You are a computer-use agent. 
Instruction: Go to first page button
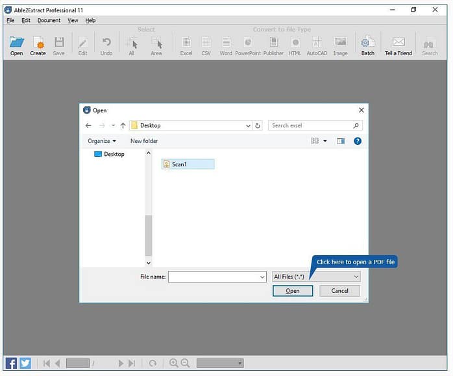point(47,363)
